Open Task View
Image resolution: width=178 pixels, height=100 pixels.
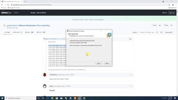click(x=43, y=98)
